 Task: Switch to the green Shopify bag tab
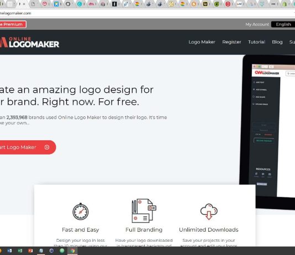[285, 4]
